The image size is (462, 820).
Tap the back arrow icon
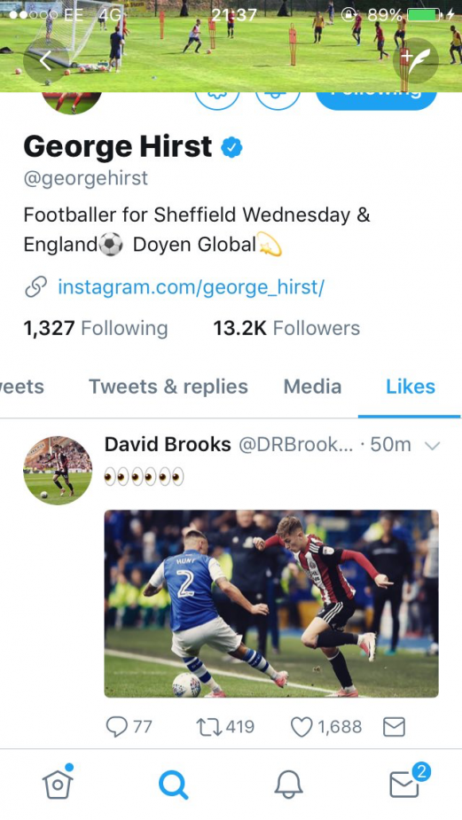[x=46, y=61]
